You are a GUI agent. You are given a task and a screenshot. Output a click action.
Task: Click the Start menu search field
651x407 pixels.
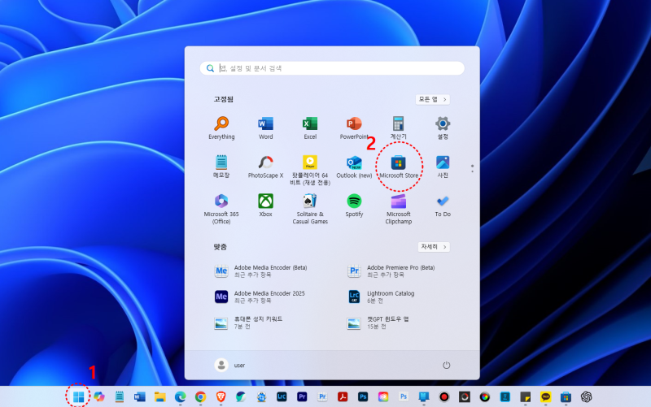point(332,68)
